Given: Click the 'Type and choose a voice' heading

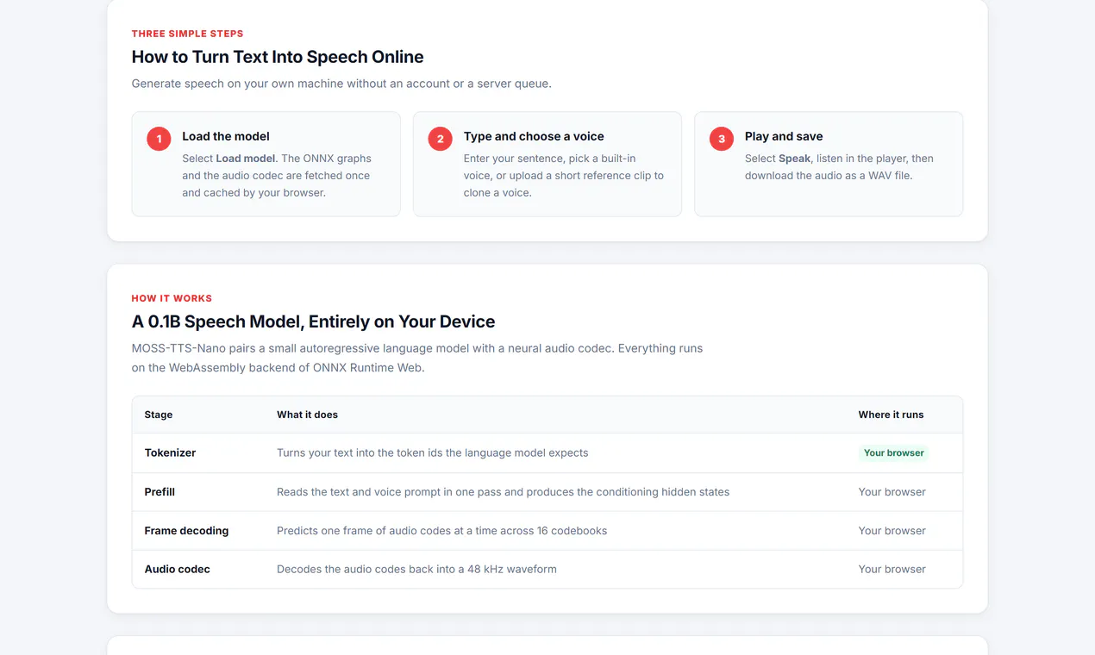Looking at the screenshot, I should click(x=534, y=136).
